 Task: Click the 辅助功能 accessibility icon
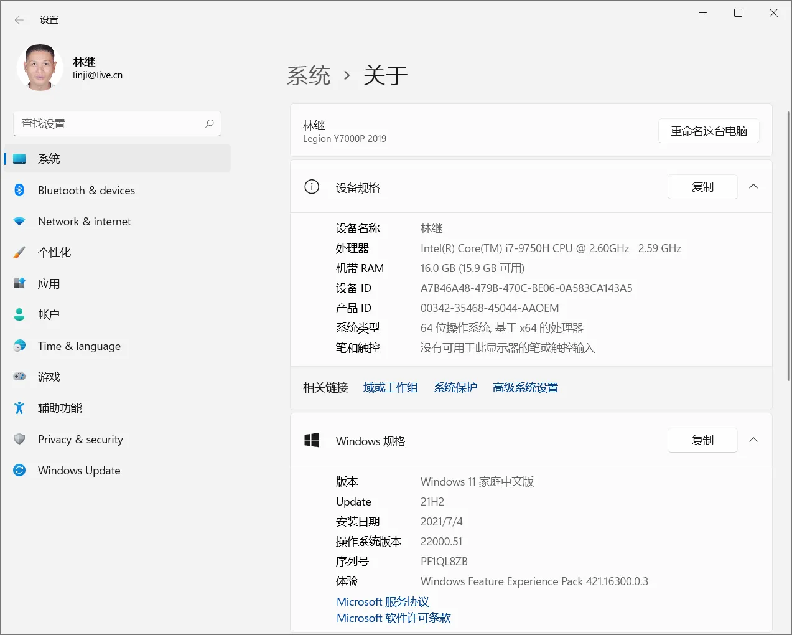pos(19,408)
